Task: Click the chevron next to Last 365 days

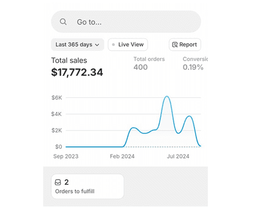Action: pos(97,45)
